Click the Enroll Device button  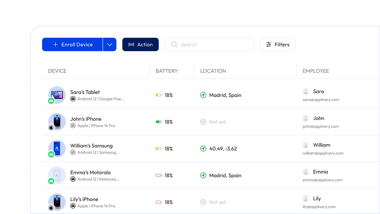[72, 45]
